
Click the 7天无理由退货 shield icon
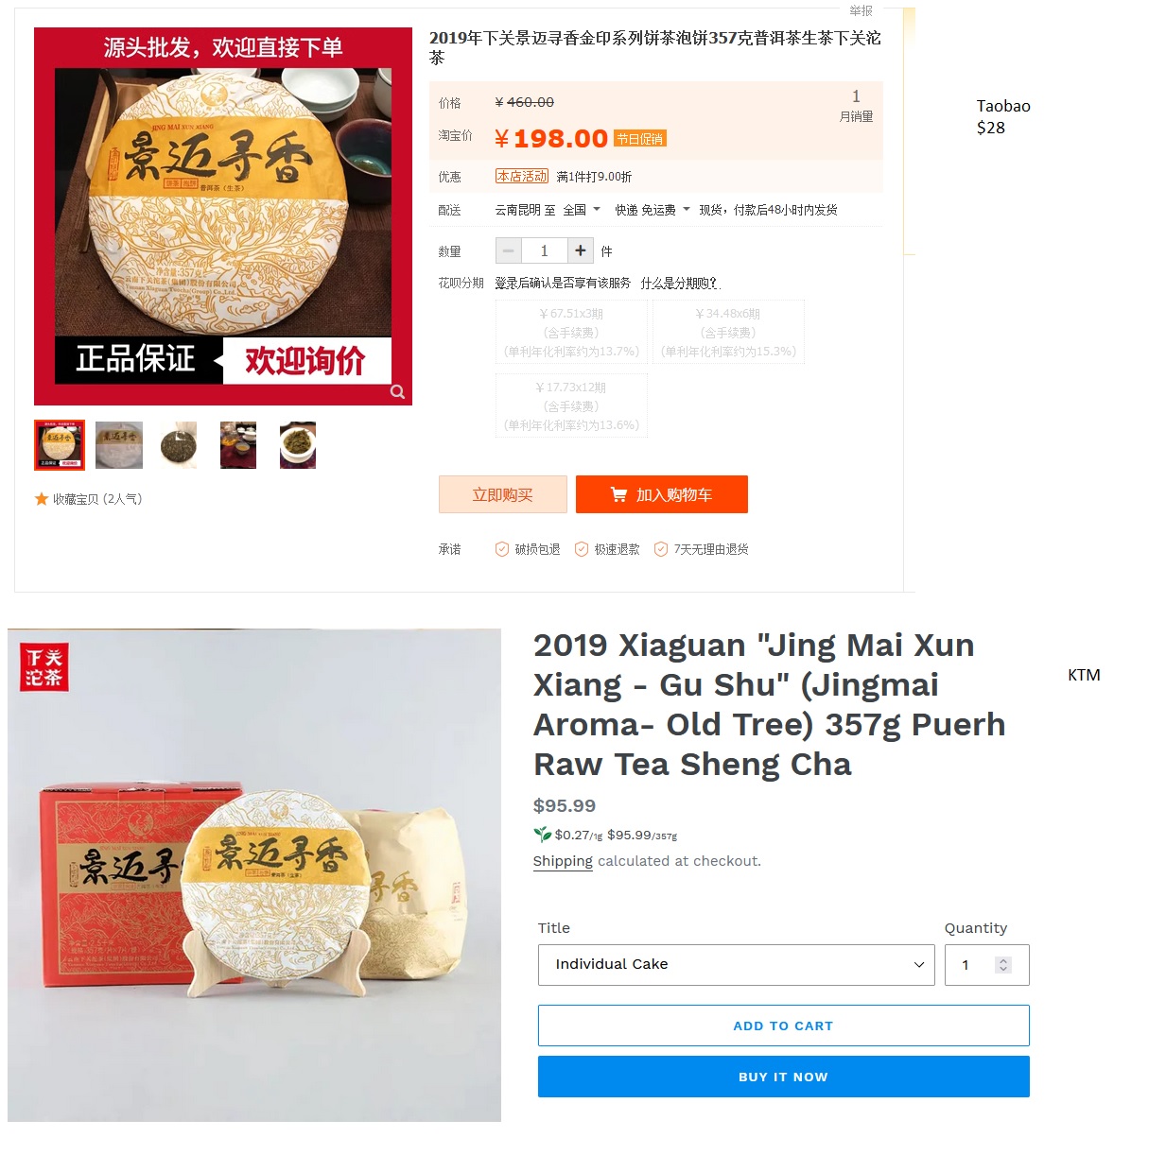tap(661, 549)
